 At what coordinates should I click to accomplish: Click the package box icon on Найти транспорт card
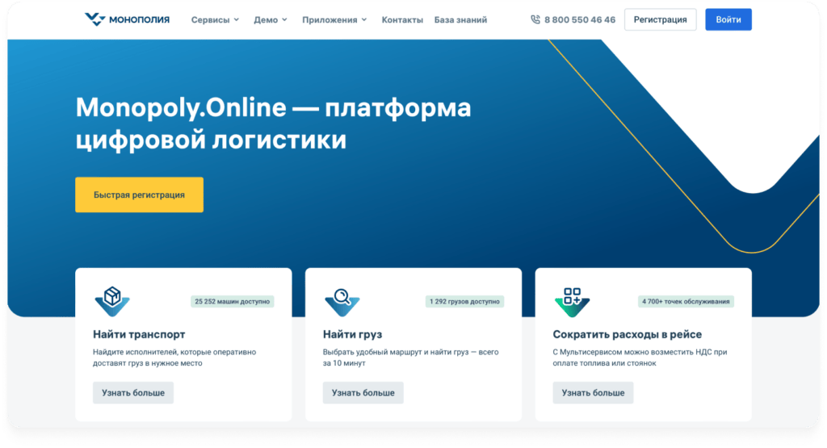[x=112, y=301]
